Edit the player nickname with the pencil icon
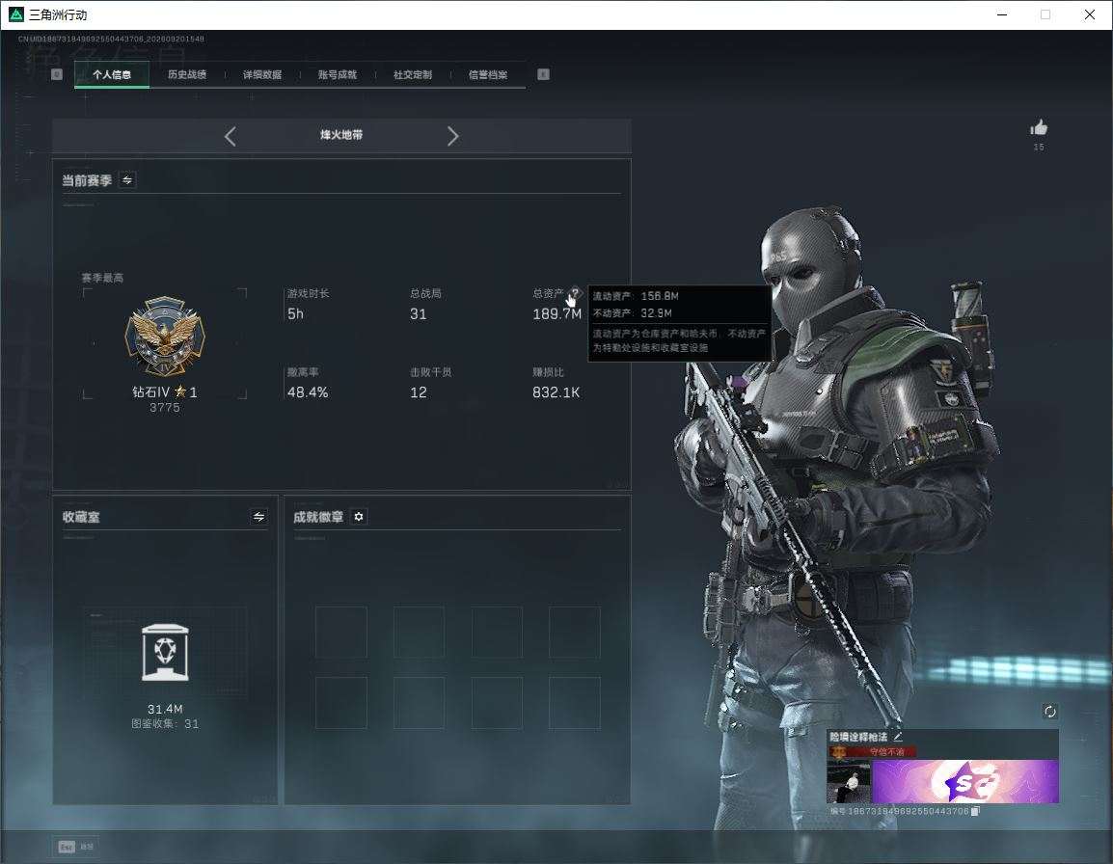Image resolution: width=1113 pixels, height=864 pixels. (x=898, y=737)
